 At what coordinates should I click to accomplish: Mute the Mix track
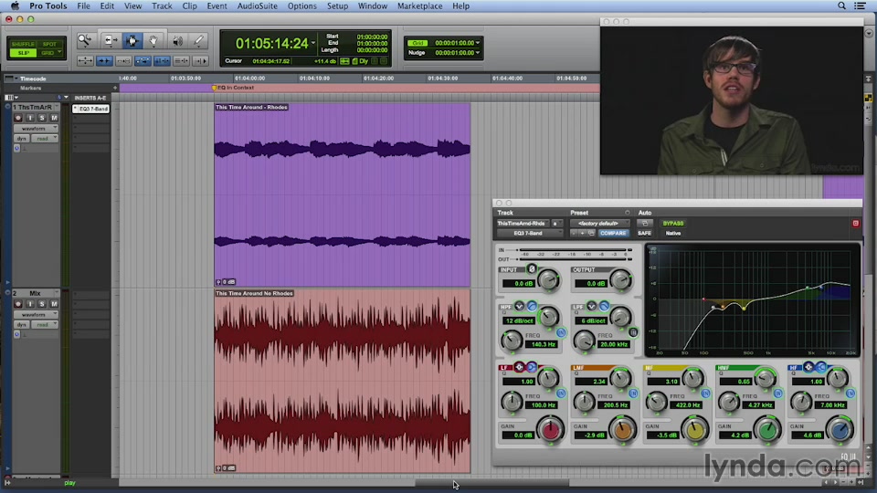(54, 304)
